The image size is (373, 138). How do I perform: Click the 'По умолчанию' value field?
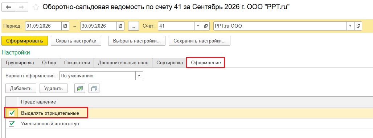tap(97, 76)
